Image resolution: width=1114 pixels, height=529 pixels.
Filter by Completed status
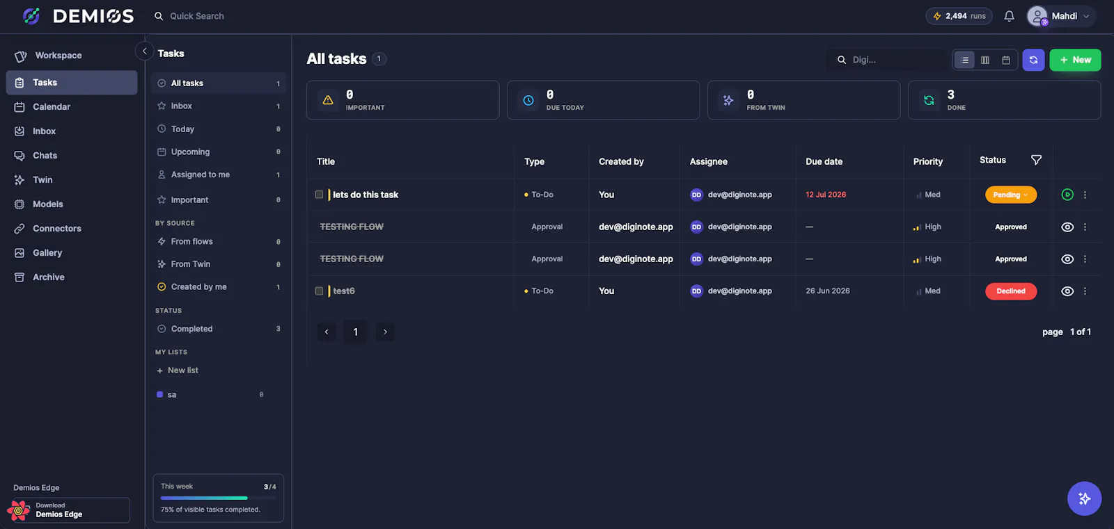(x=219, y=329)
